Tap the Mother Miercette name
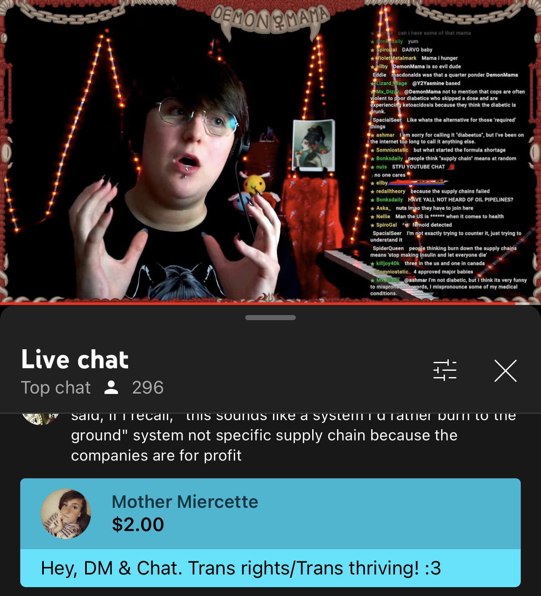This screenshot has height=596, width=541. coord(185,502)
